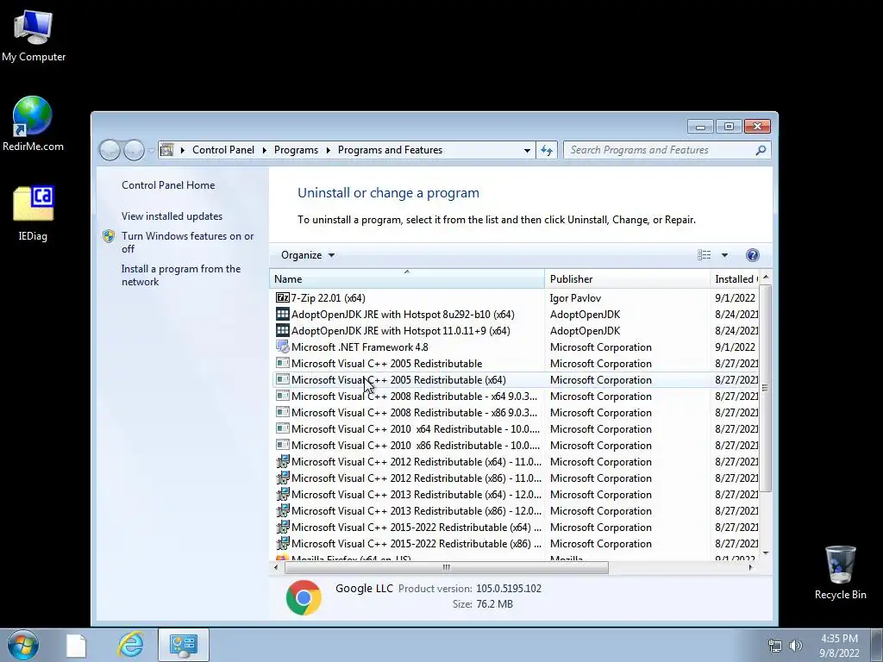Image resolution: width=883 pixels, height=662 pixels.
Task: Click the scroll down arrow of program list
Action: click(766, 553)
